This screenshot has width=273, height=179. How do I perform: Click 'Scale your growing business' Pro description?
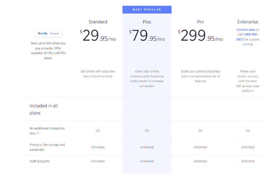coord(200,76)
